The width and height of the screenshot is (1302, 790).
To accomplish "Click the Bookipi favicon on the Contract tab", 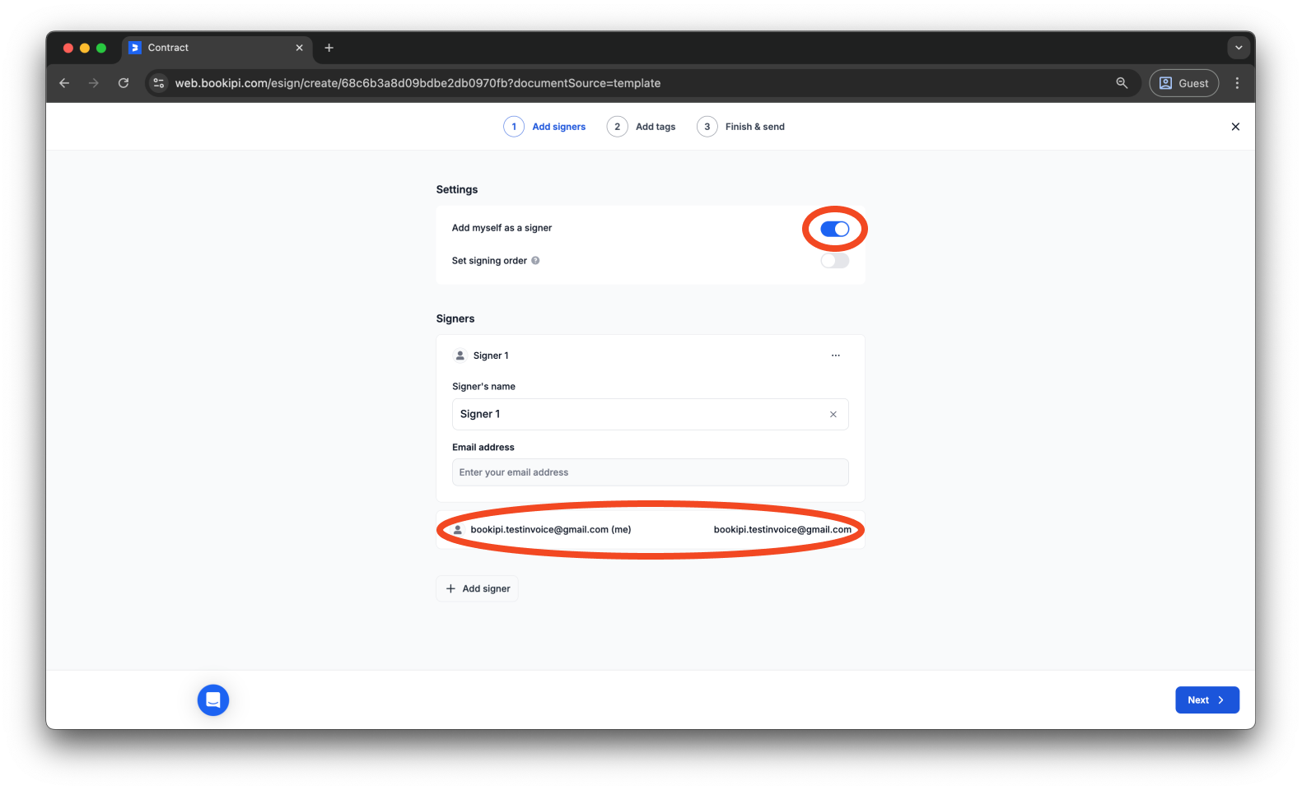I will tap(135, 48).
